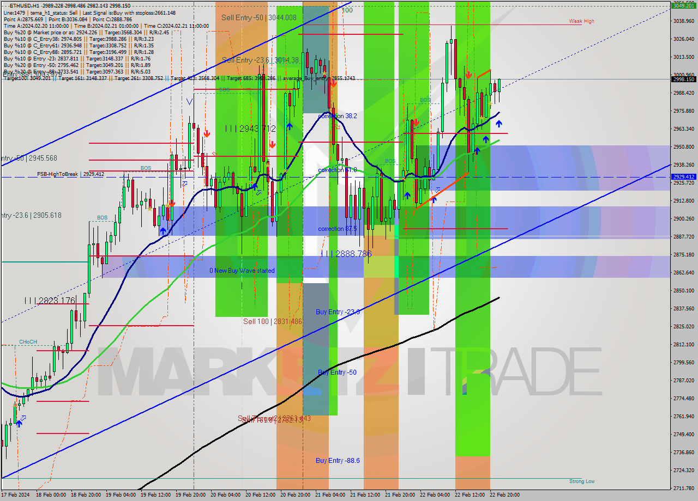Click 3013.500 on the price axis
698x501 pixels.
pyautogui.click(x=684, y=57)
